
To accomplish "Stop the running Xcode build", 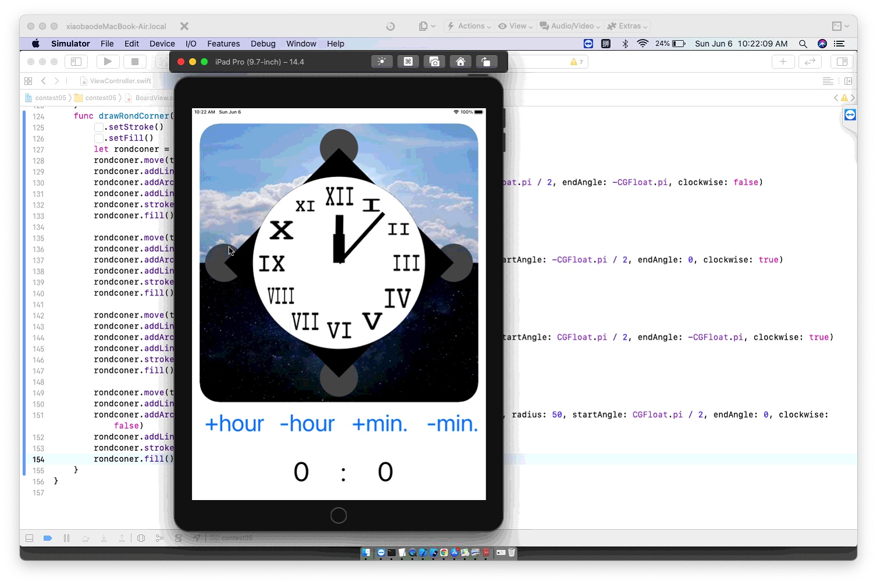I will (x=135, y=62).
